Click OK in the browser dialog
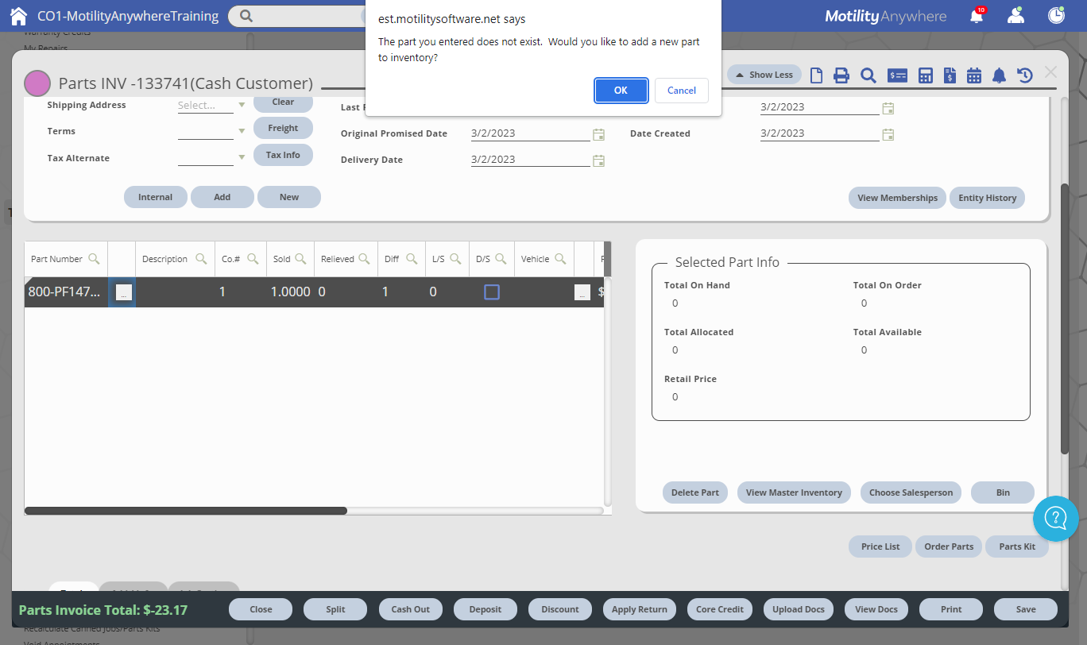 point(621,91)
